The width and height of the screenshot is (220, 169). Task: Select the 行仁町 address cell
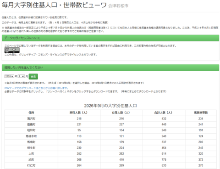click(x=31, y=165)
